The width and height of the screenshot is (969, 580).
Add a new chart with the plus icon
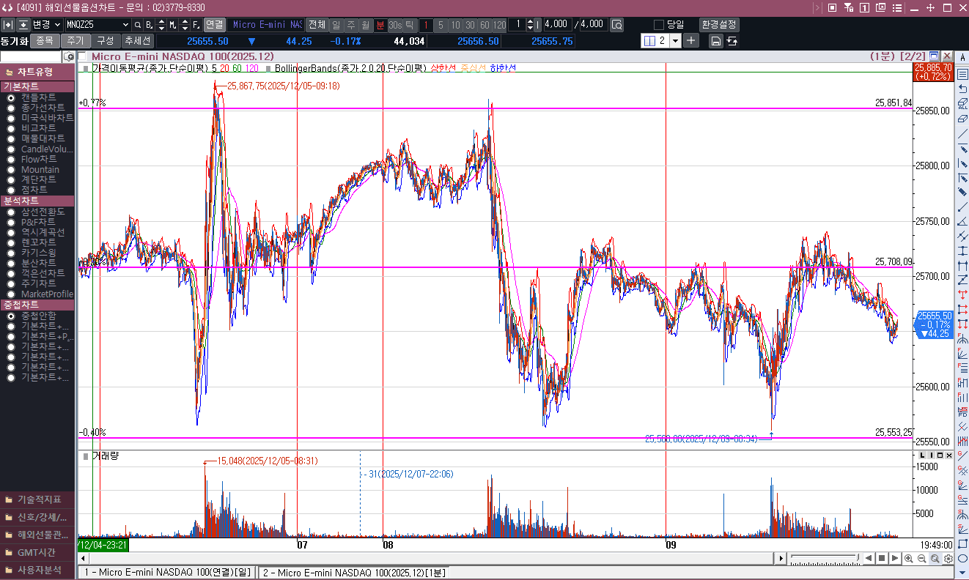click(x=691, y=41)
